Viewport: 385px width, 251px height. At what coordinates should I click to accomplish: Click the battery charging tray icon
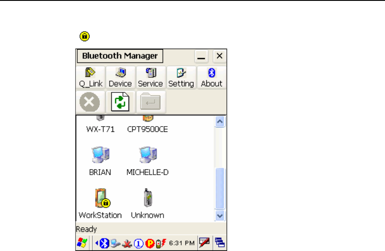point(161,243)
